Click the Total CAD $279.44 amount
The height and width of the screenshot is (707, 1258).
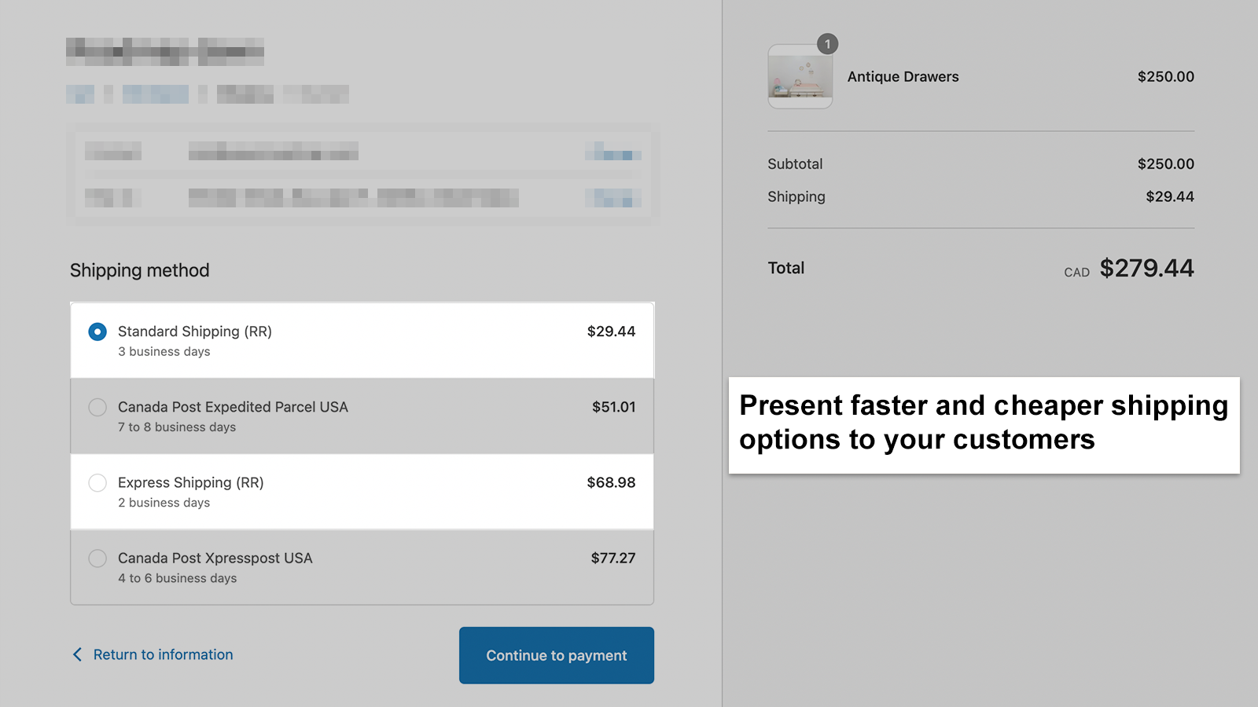coord(1146,268)
